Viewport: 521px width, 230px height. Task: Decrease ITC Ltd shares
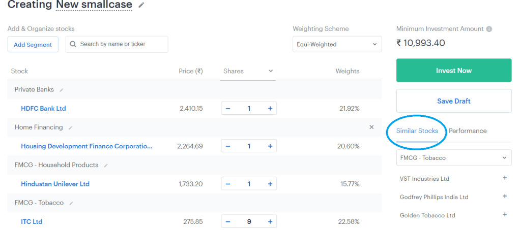(228, 222)
